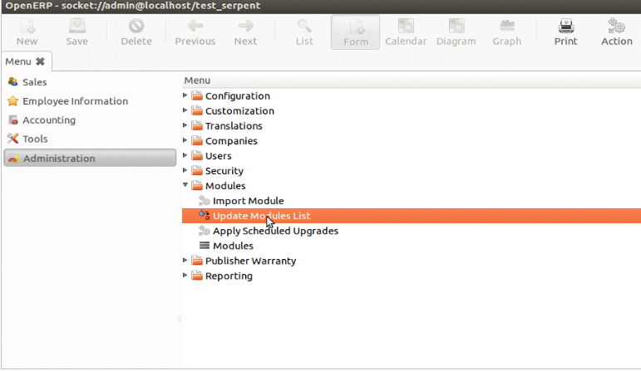Go to Previous record arrow
Viewport: 641px width, 371px height.
[195, 26]
